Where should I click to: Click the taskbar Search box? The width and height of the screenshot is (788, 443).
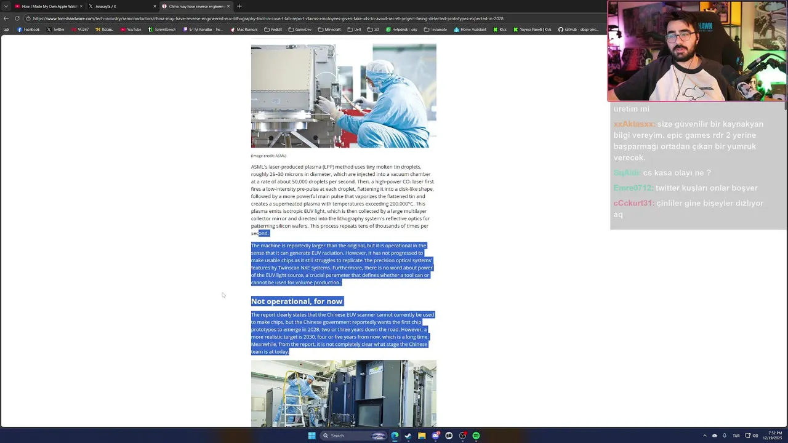[354, 436]
